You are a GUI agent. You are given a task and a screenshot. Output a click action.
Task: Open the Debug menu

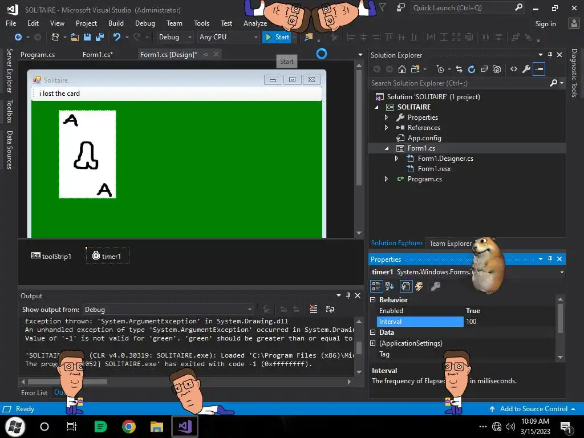pyautogui.click(x=145, y=23)
